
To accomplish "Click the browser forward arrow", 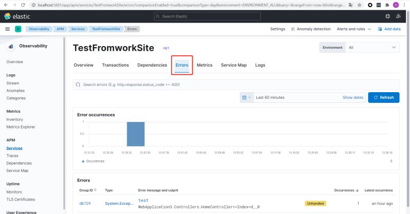I will (14, 5).
